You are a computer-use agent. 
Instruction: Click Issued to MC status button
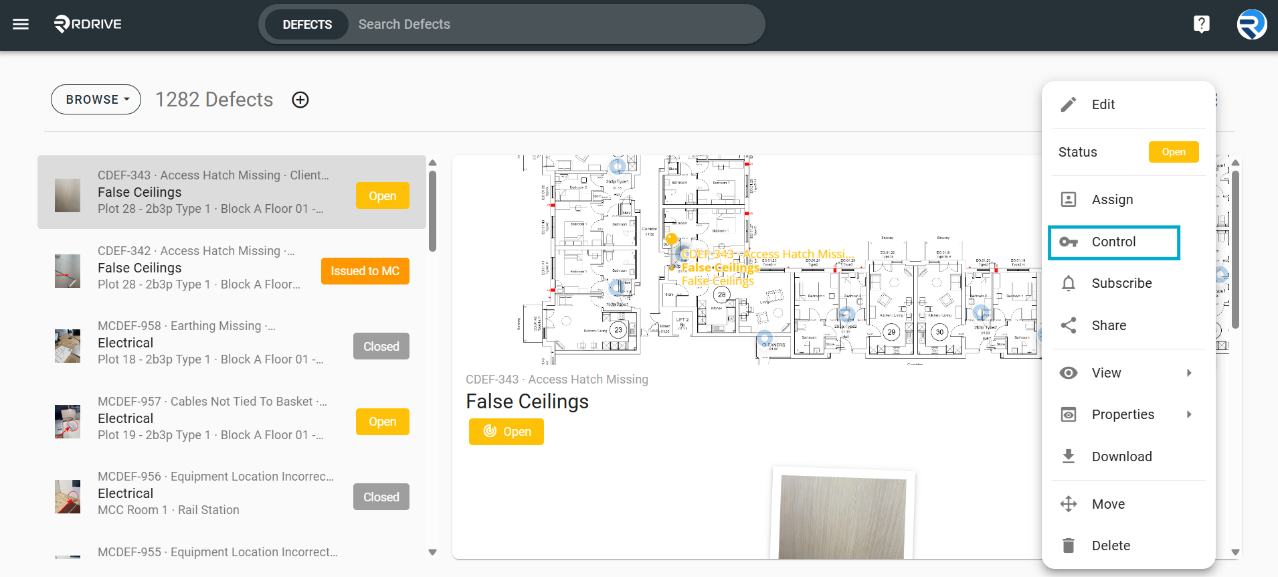[365, 271]
